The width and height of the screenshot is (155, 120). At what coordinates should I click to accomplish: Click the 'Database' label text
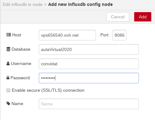click(21, 49)
